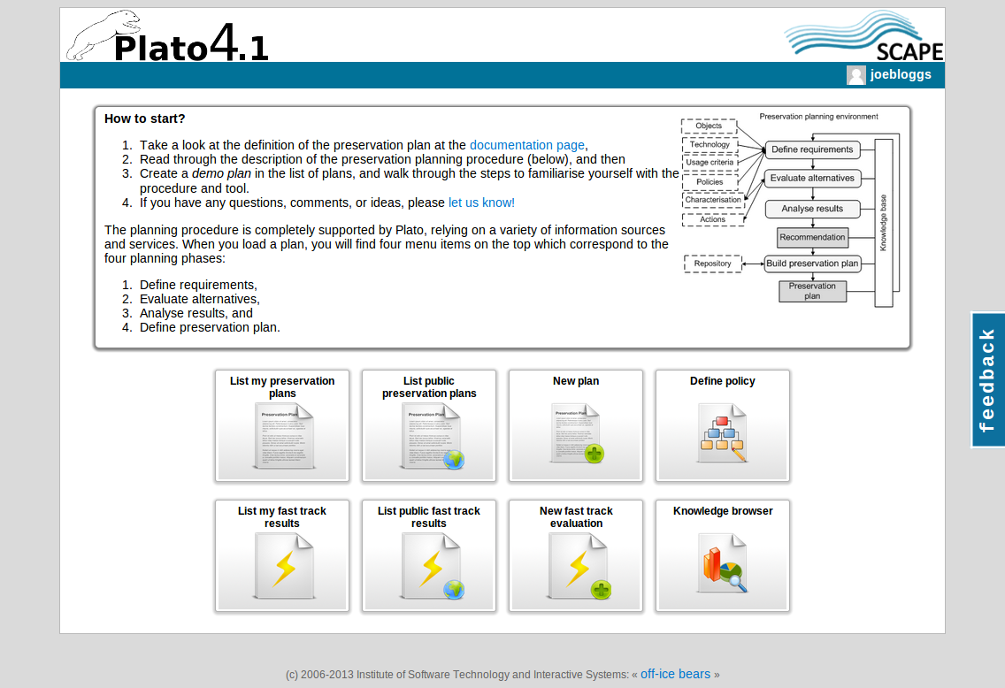Viewport: 1005px width, 688px height.
Task: Click the vertical Knowledge base diagram label
Action: 883,223
